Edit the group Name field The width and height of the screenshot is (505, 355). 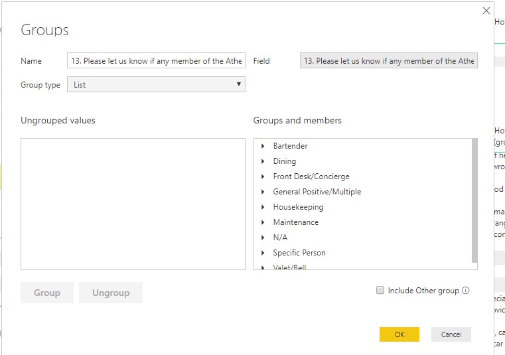(x=156, y=60)
